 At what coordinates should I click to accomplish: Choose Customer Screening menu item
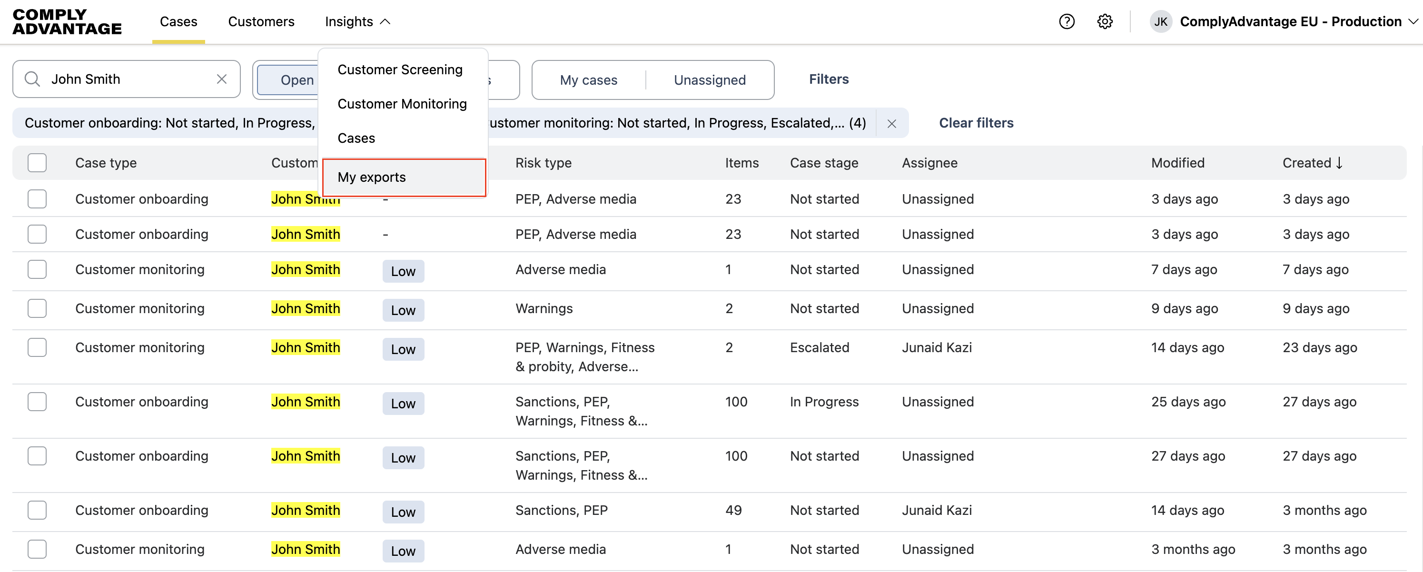[399, 69]
